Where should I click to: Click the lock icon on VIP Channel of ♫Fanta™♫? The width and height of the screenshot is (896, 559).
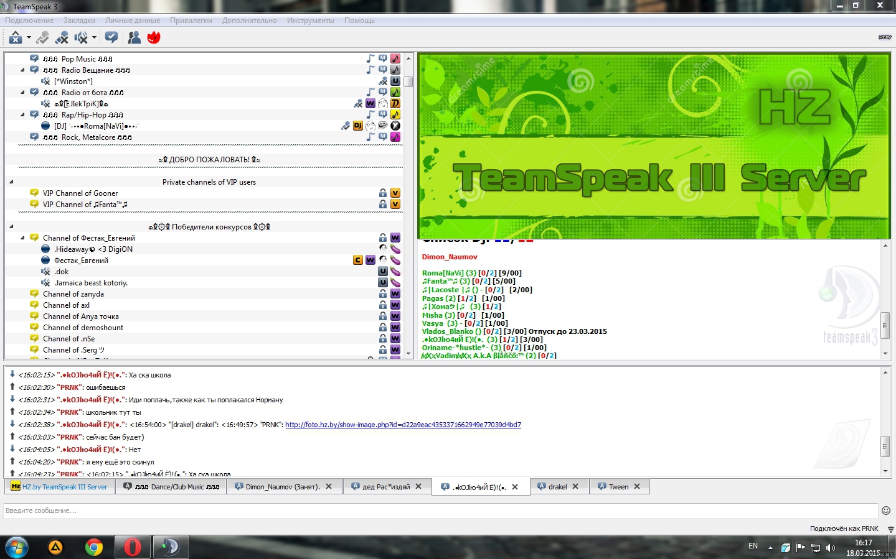[383, 205]
